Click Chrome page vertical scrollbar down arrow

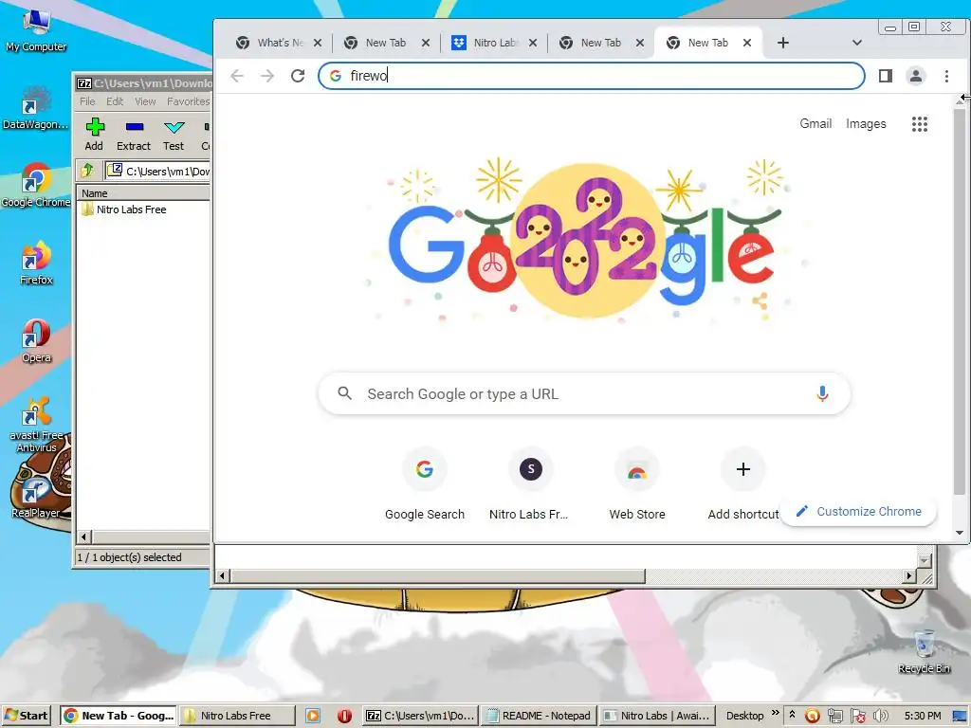(960, 533)
